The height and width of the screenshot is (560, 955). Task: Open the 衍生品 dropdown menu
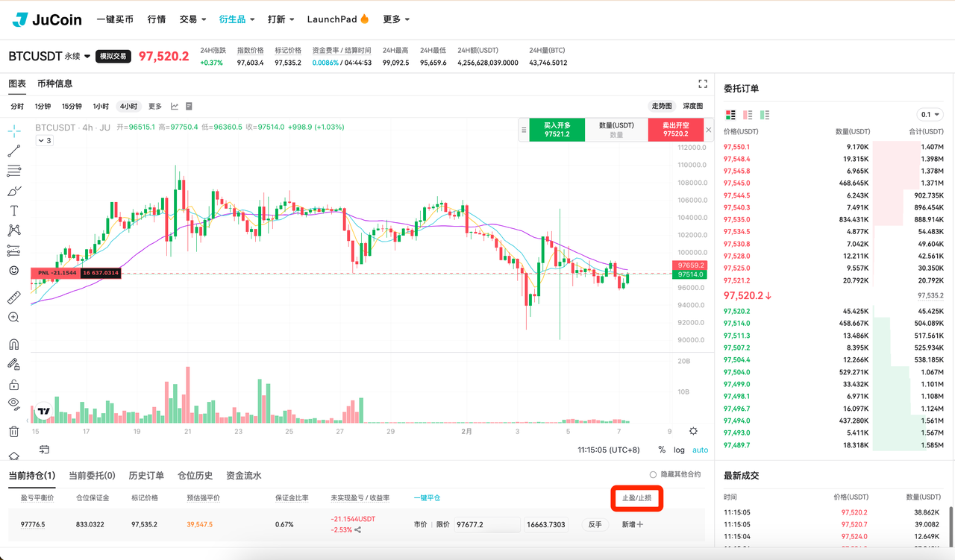(237, 19)
